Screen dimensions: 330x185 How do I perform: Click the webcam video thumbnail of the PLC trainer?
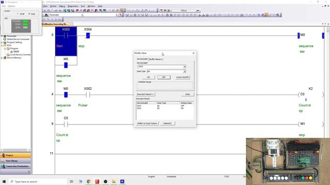coord(288,161)
